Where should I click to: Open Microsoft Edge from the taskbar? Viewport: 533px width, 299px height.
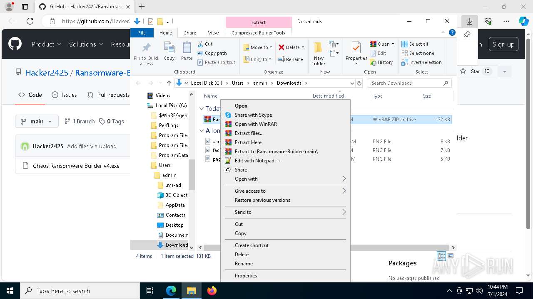coord(171,291)
